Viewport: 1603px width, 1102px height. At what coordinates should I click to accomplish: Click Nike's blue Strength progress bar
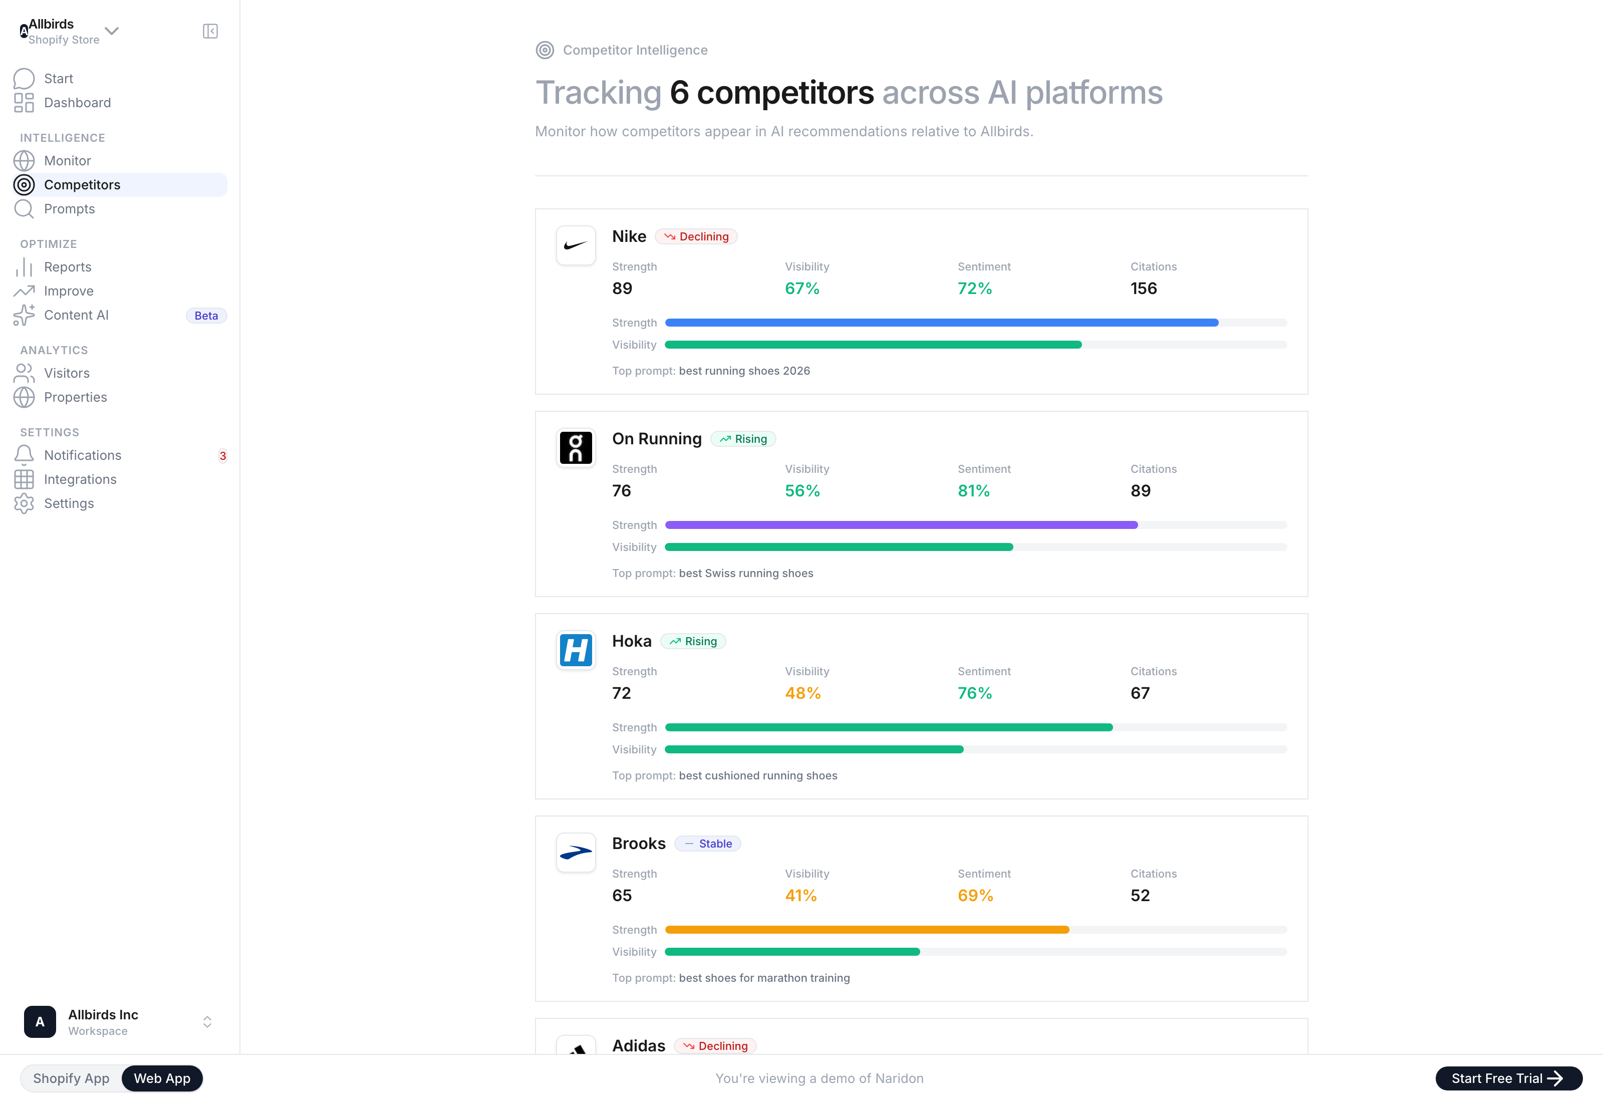point(942,323)
